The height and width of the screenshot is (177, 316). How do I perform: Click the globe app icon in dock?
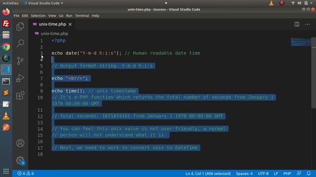(x=6, y=59)
